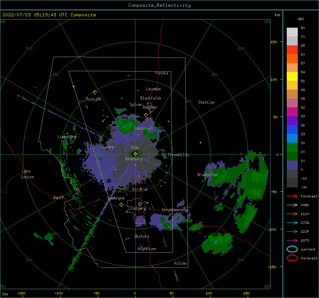Image resolution: width=319 pixels, height=298 pixels.
Task: Click the yellow diamond marker above Calgary label
Action: click(x=140, y=204)
